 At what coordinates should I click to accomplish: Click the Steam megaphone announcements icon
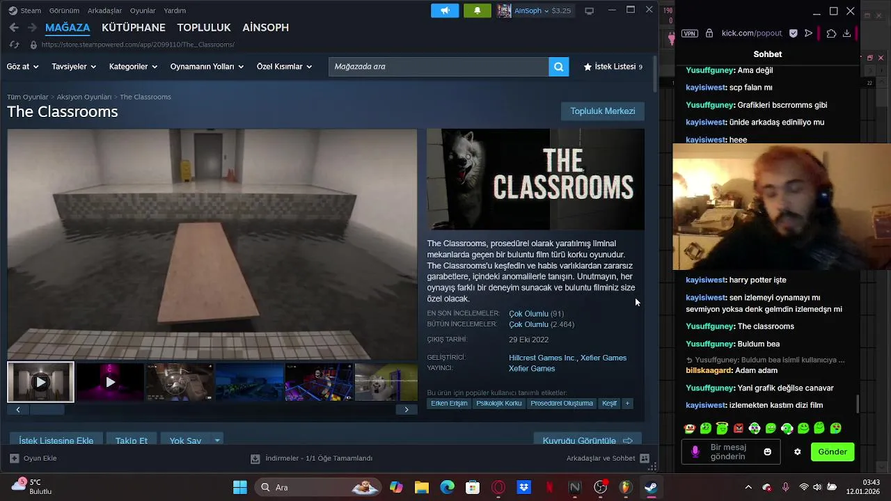[445, 10]
